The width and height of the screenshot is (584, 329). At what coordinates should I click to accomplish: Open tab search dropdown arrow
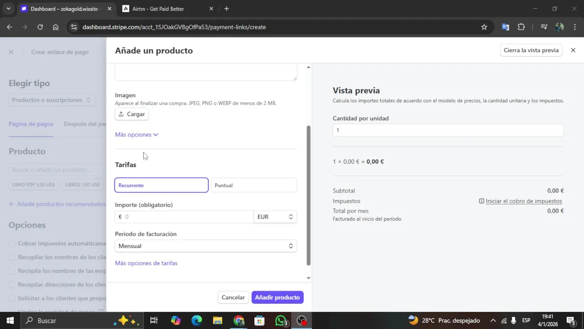pyautogui.click(x=8, y=9)
